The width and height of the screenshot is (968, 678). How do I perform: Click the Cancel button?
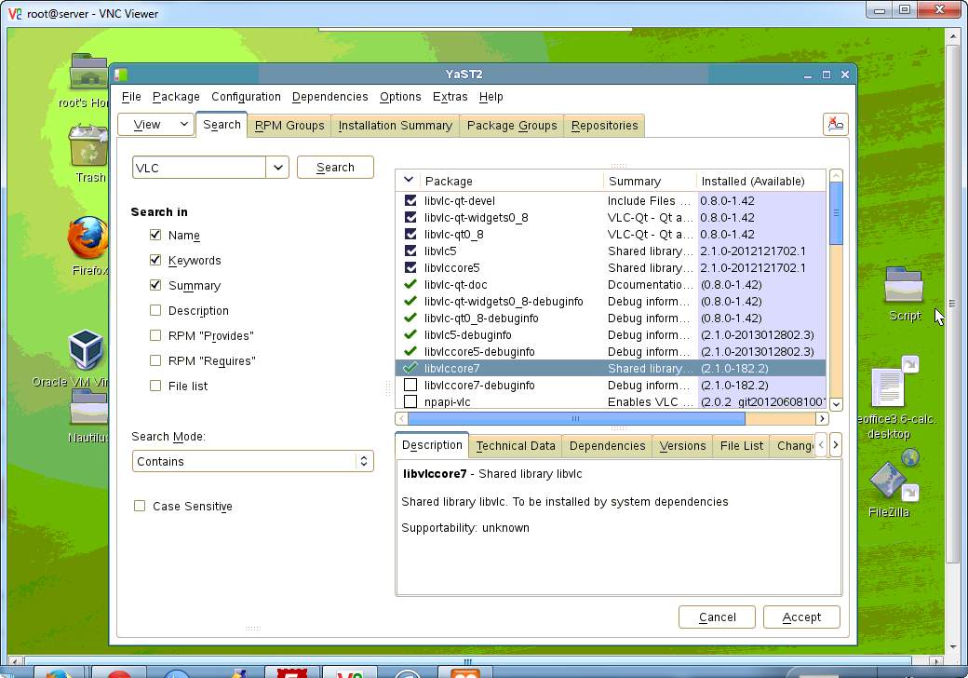click(717, 617)
